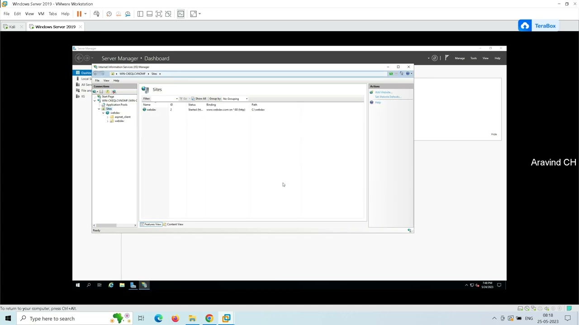Viewport: 579px width, 325px height.
Task: Click the connect globe icon in Connections toolbar
Action: (95, 92)
